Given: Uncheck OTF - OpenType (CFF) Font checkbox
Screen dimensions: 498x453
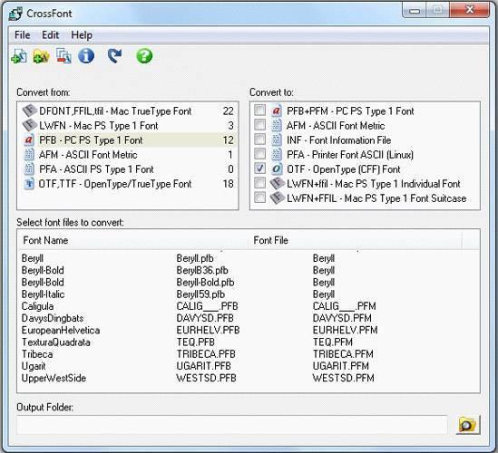Looking at the screenshot, I should [259, 169].
